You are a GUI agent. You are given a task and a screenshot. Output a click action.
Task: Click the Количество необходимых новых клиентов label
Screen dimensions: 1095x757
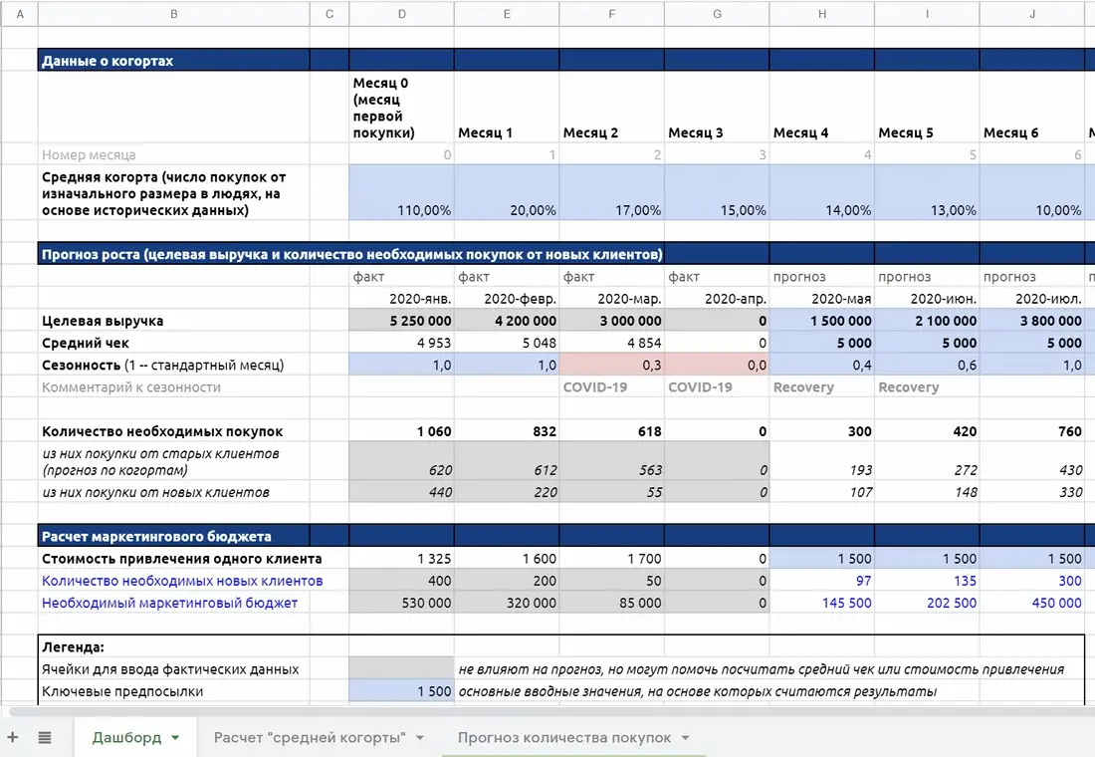(182, 580)
